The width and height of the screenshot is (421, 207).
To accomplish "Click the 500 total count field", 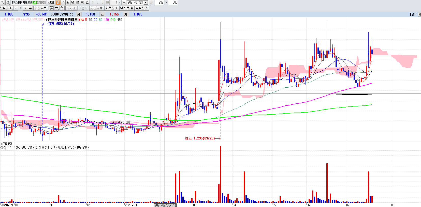I will click(x=173, y=3).
